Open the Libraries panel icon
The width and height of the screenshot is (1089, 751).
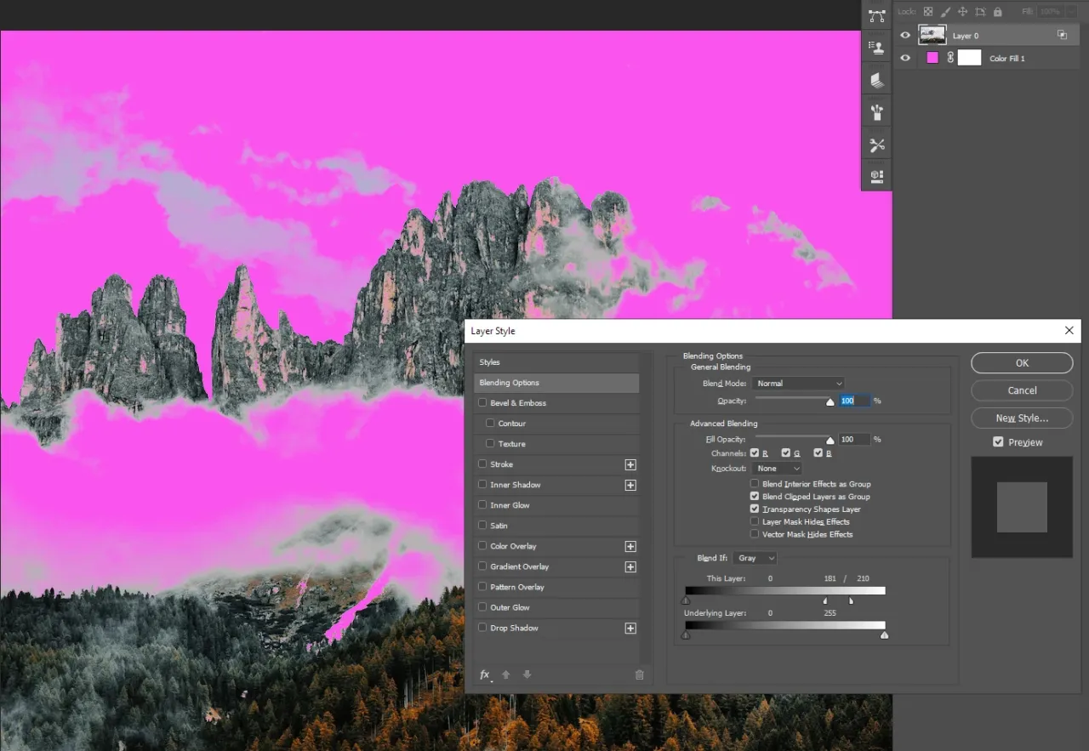pyautogui.click(x=876, y=79)
